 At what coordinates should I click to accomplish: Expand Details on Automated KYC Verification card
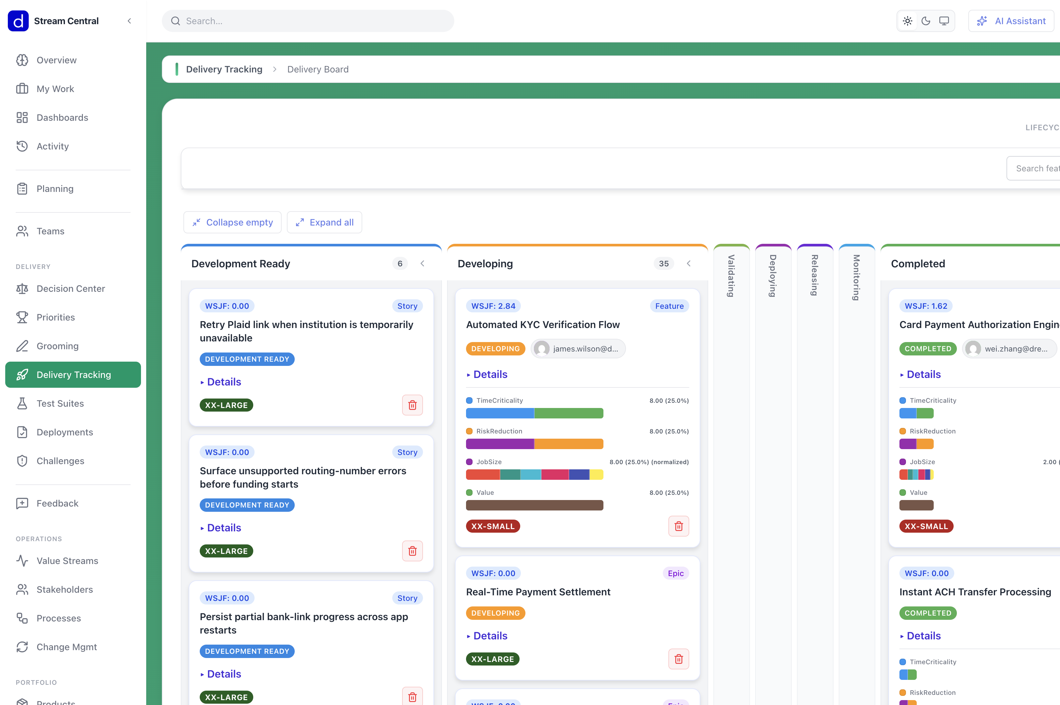click(x=487, y=375)
